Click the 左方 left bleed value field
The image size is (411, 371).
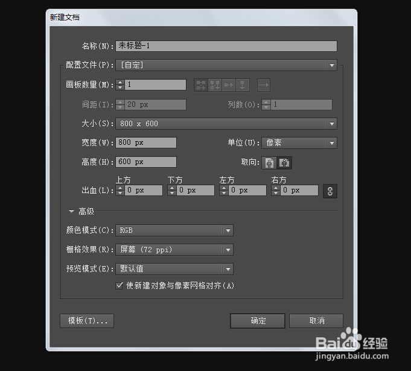247,191
